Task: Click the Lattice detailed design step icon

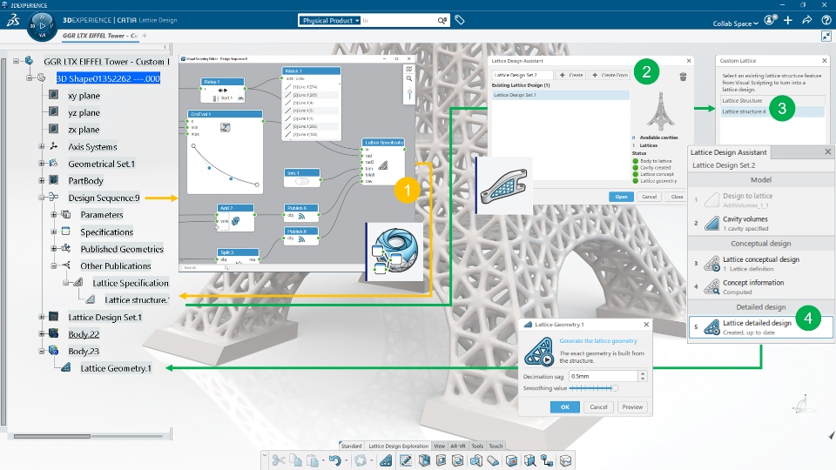Action: click(x=711, y=326)
